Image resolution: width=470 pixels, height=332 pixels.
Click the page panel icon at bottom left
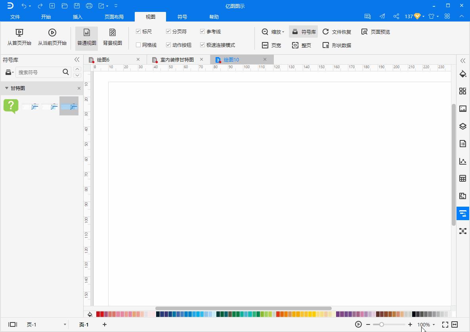(13, 324)
